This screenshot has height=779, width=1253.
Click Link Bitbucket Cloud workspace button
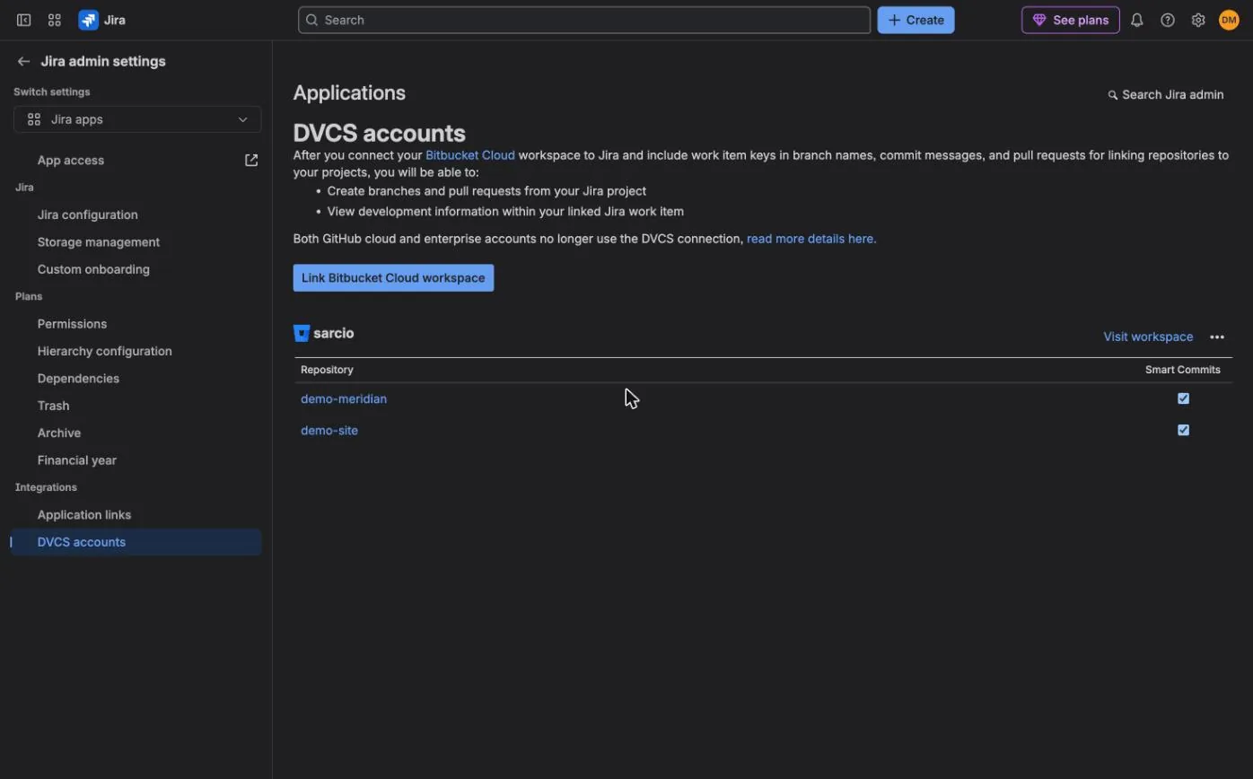point(393,277)
